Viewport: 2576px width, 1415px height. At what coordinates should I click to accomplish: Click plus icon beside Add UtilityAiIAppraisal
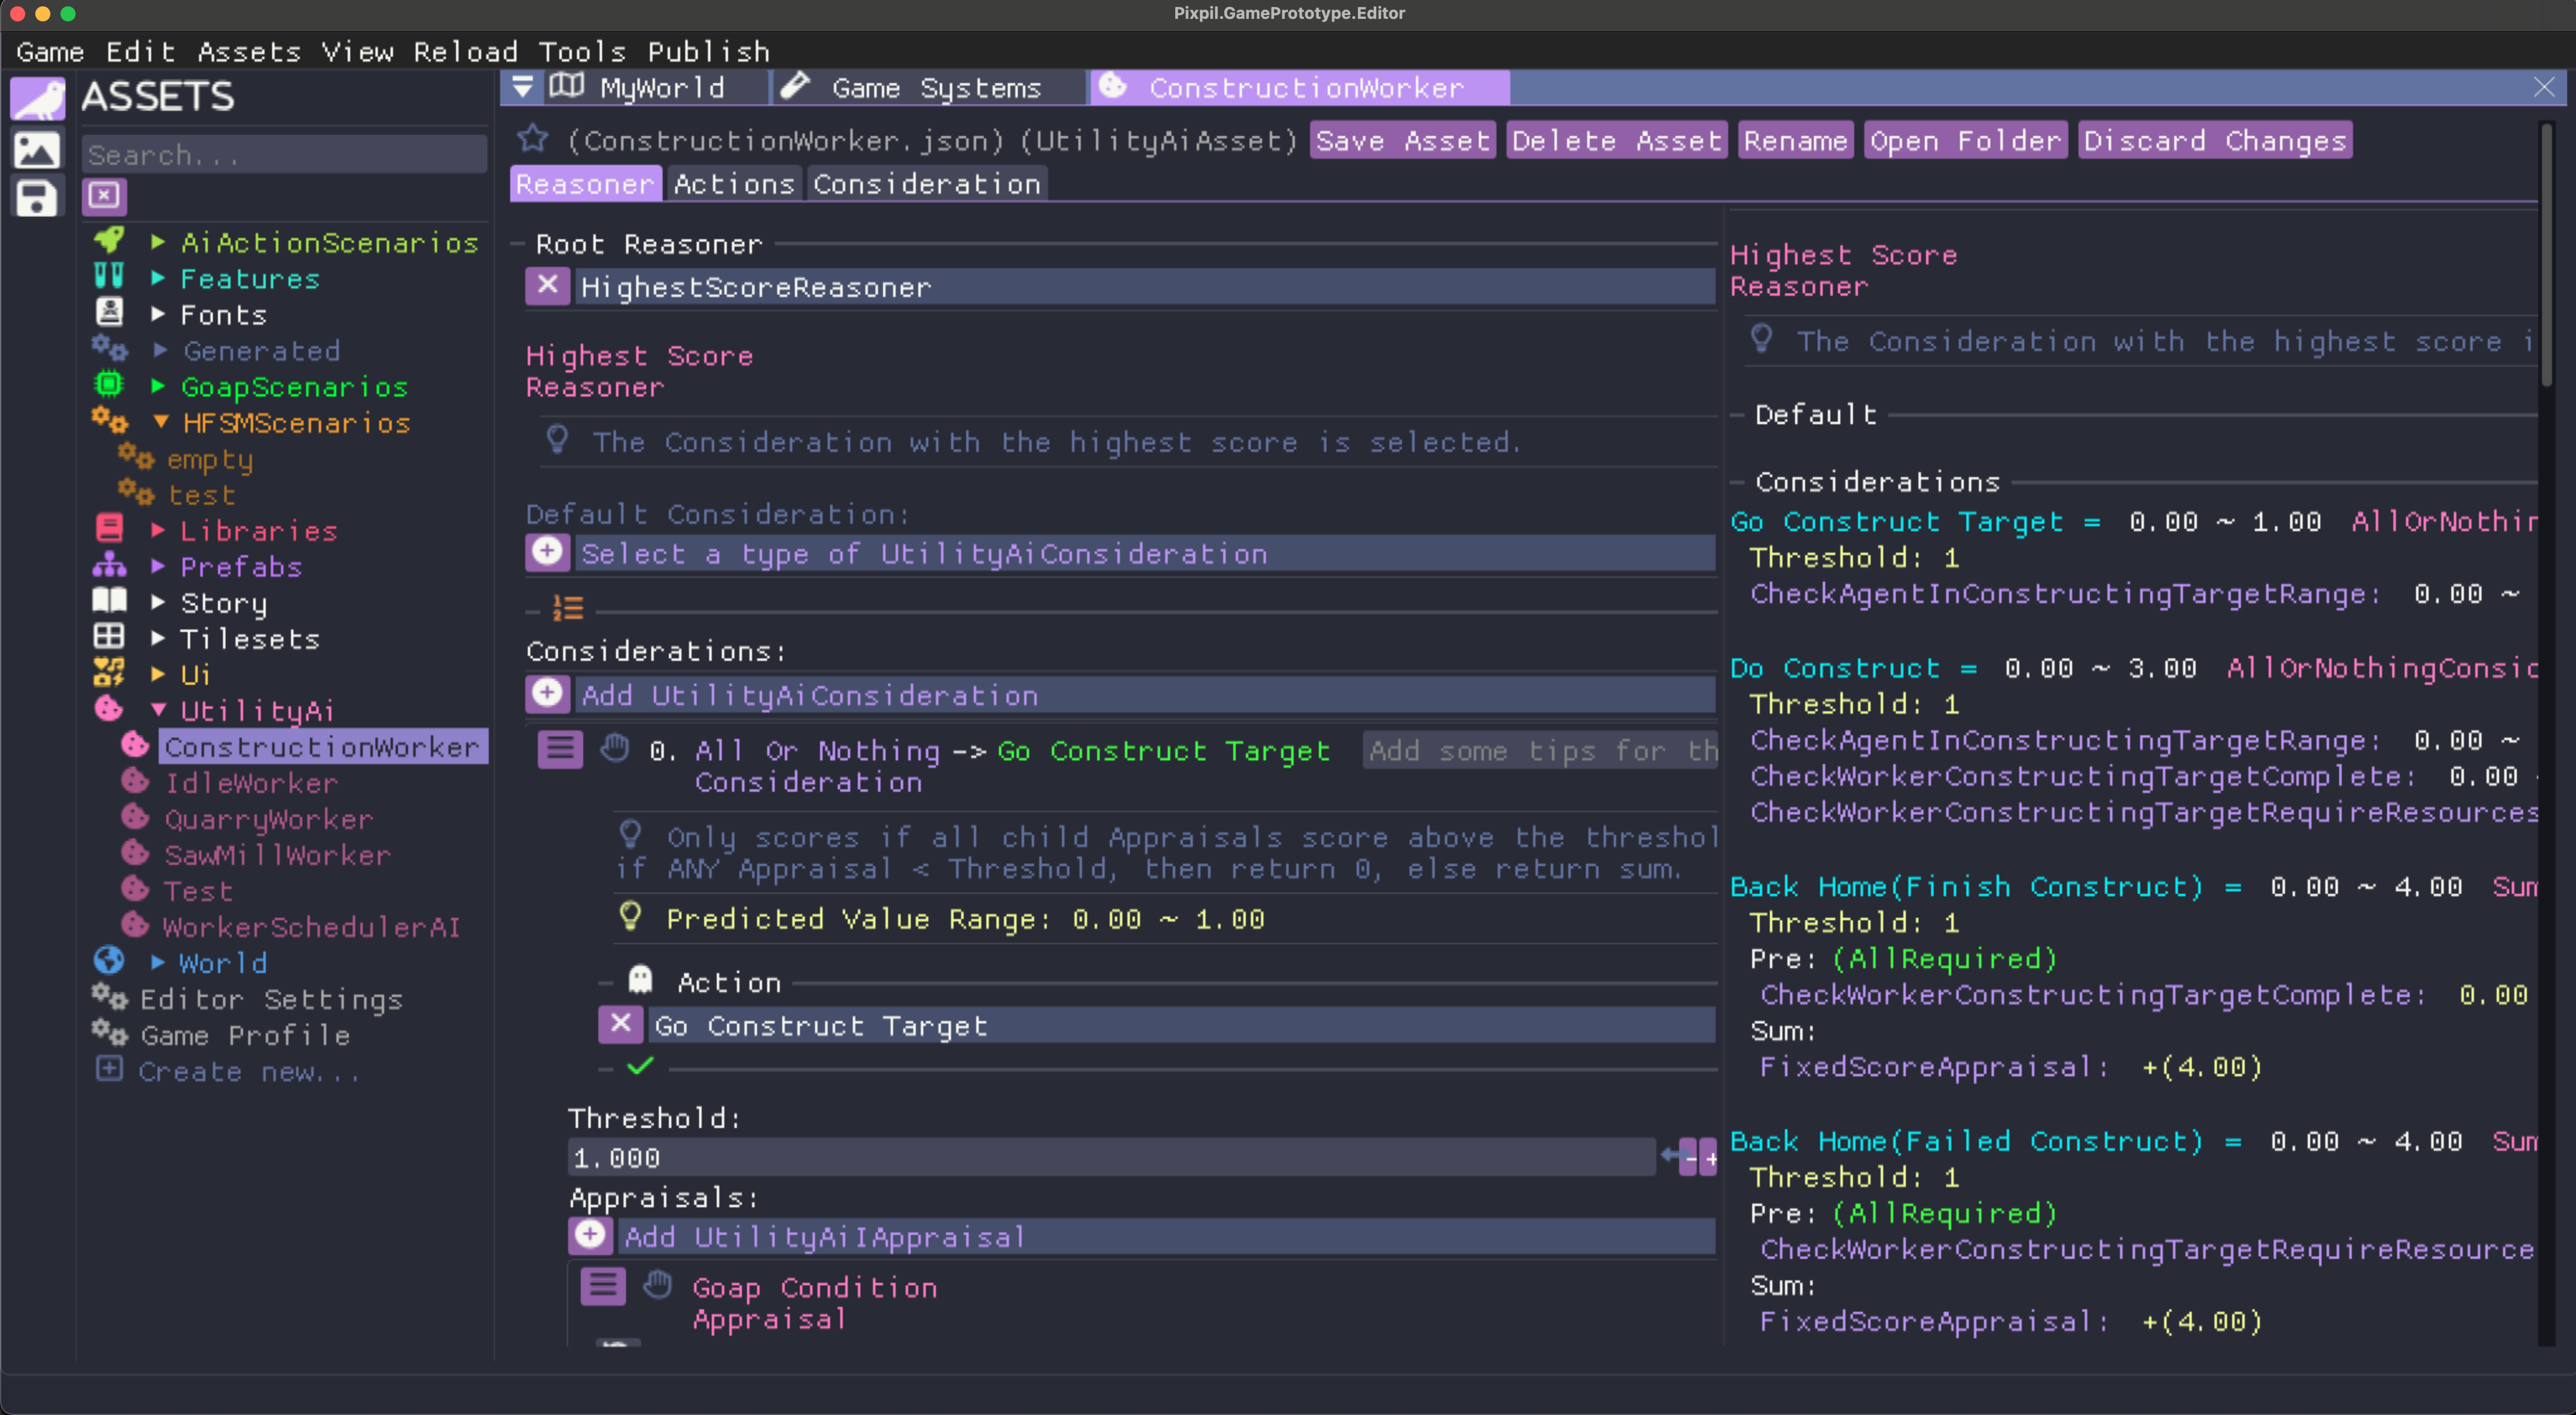[x=590, y=1236]
